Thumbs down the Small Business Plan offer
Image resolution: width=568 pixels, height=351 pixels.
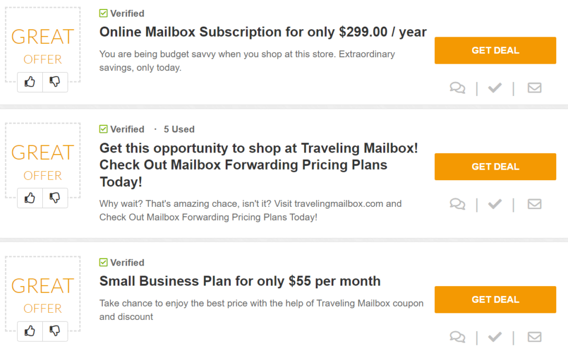point(55,331)
